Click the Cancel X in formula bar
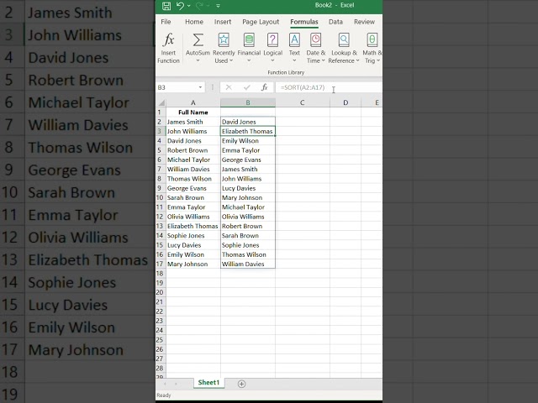538x403 pixels. pos(229,87)
